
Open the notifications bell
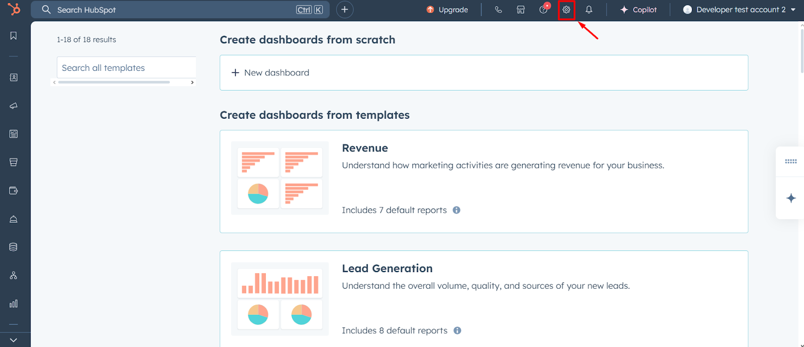coord(589,10)
